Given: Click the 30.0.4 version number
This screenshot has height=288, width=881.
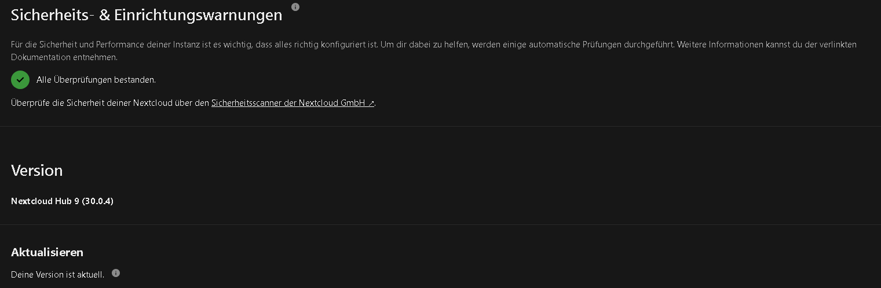Looking at the screenshot, I should point(98,201).
